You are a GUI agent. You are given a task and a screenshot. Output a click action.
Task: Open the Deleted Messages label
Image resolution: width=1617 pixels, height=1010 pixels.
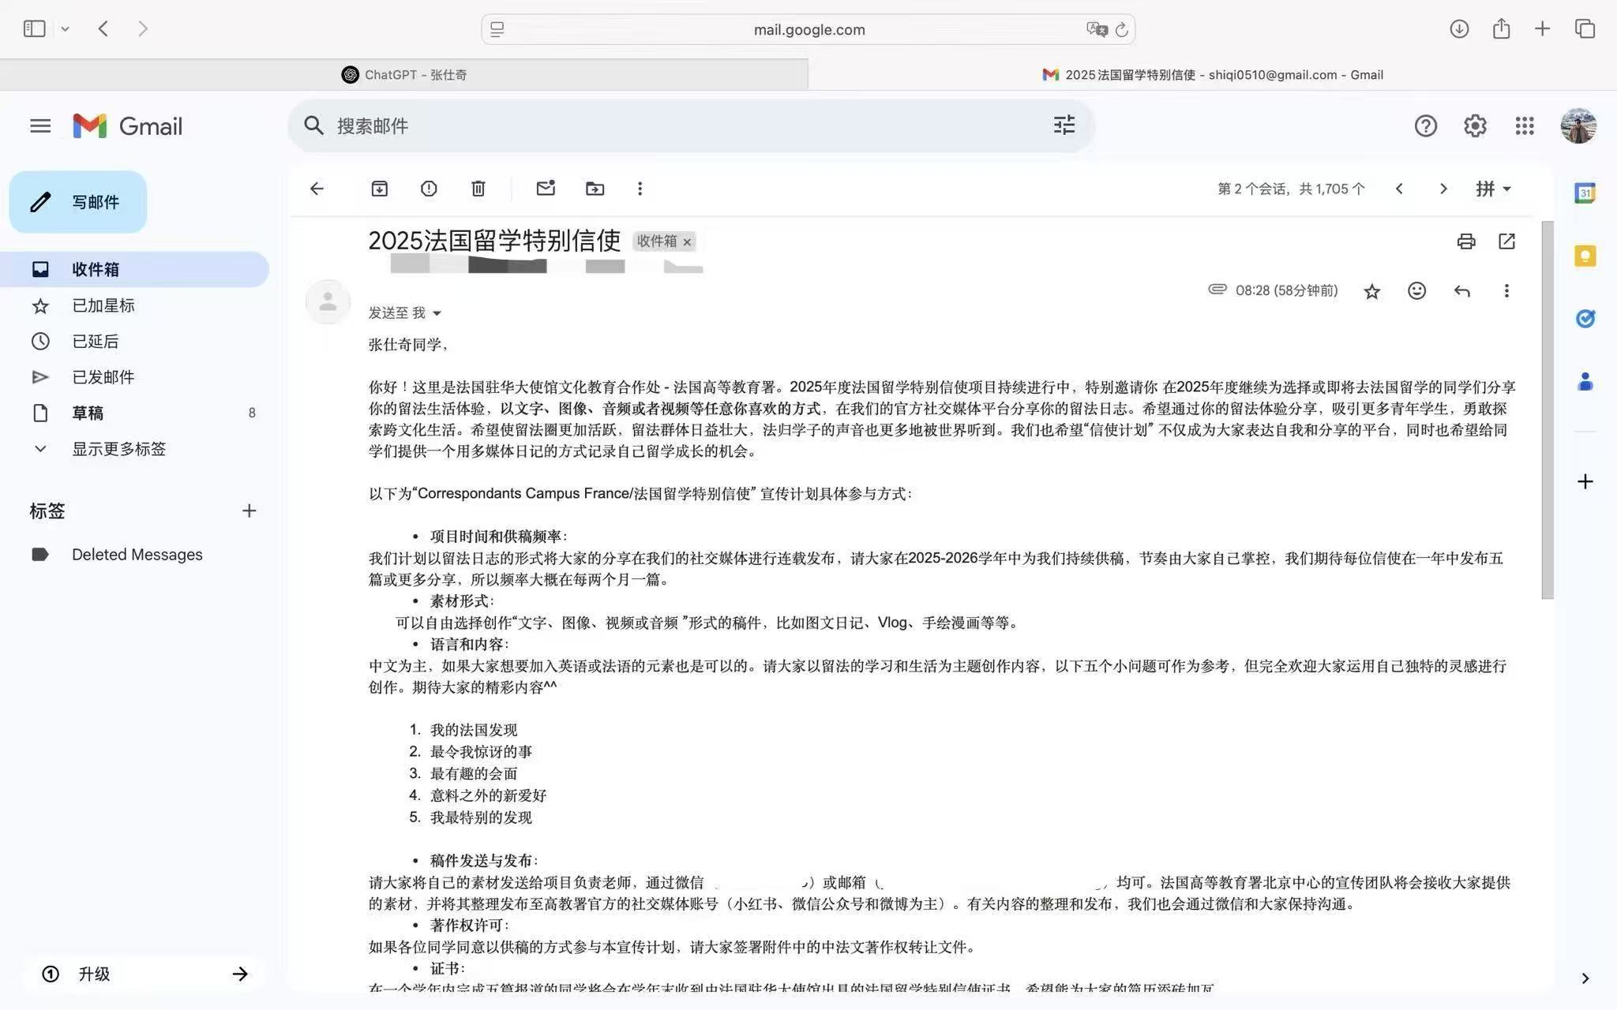coord(135,555)
